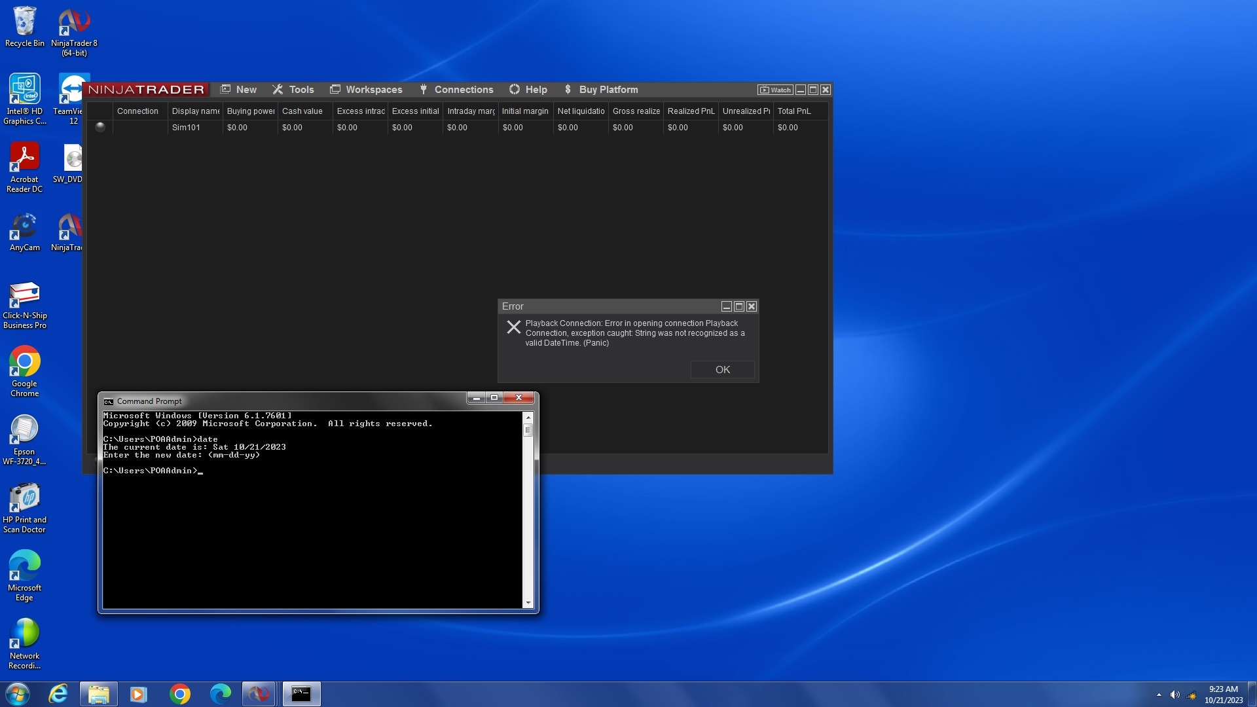Click the Watch video button
The width and height of the screenshot is (1257, 707).
(775, 90)
